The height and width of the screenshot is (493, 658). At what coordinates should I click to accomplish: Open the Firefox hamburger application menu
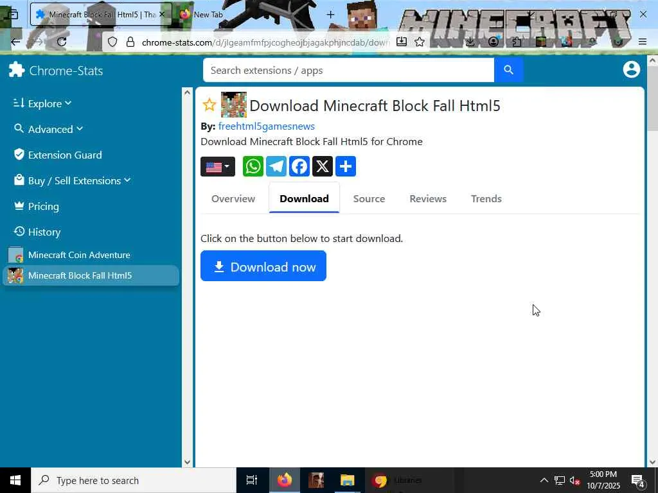(x=643, y=42)
